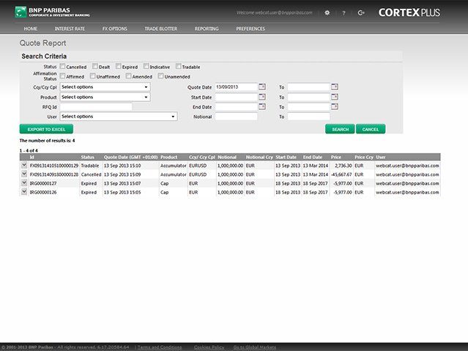
Task: Expand row FX09131409180000128
Action: tap(24, 174)
